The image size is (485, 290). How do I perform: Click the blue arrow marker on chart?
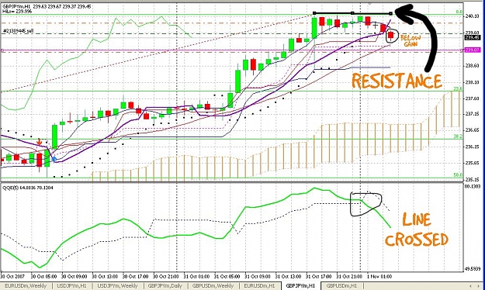(x=54, y=159)
